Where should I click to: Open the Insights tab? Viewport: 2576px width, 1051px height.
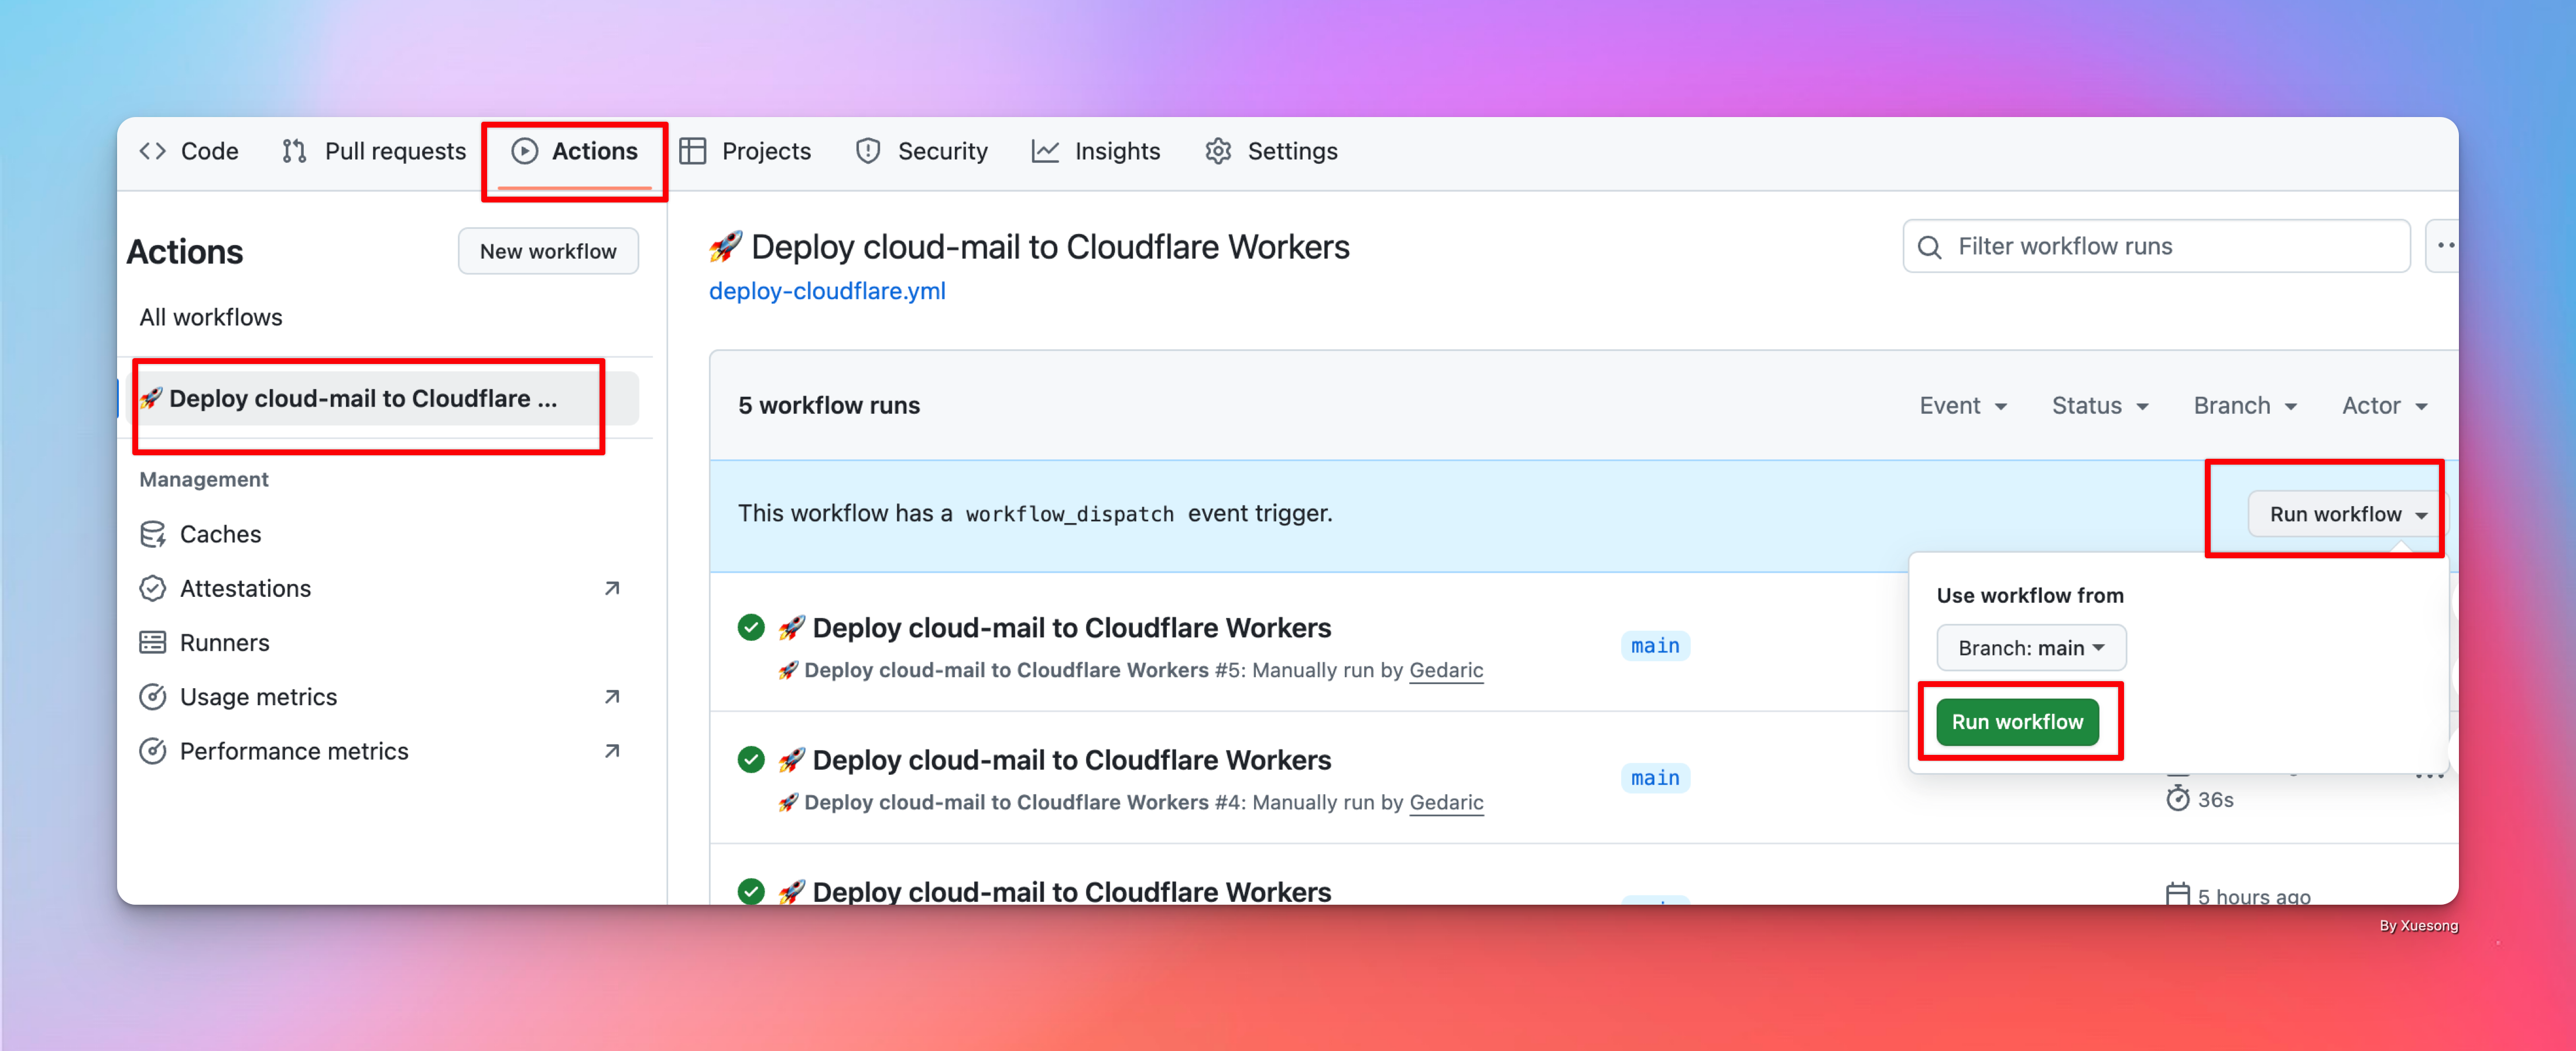tap(1096, 151)
